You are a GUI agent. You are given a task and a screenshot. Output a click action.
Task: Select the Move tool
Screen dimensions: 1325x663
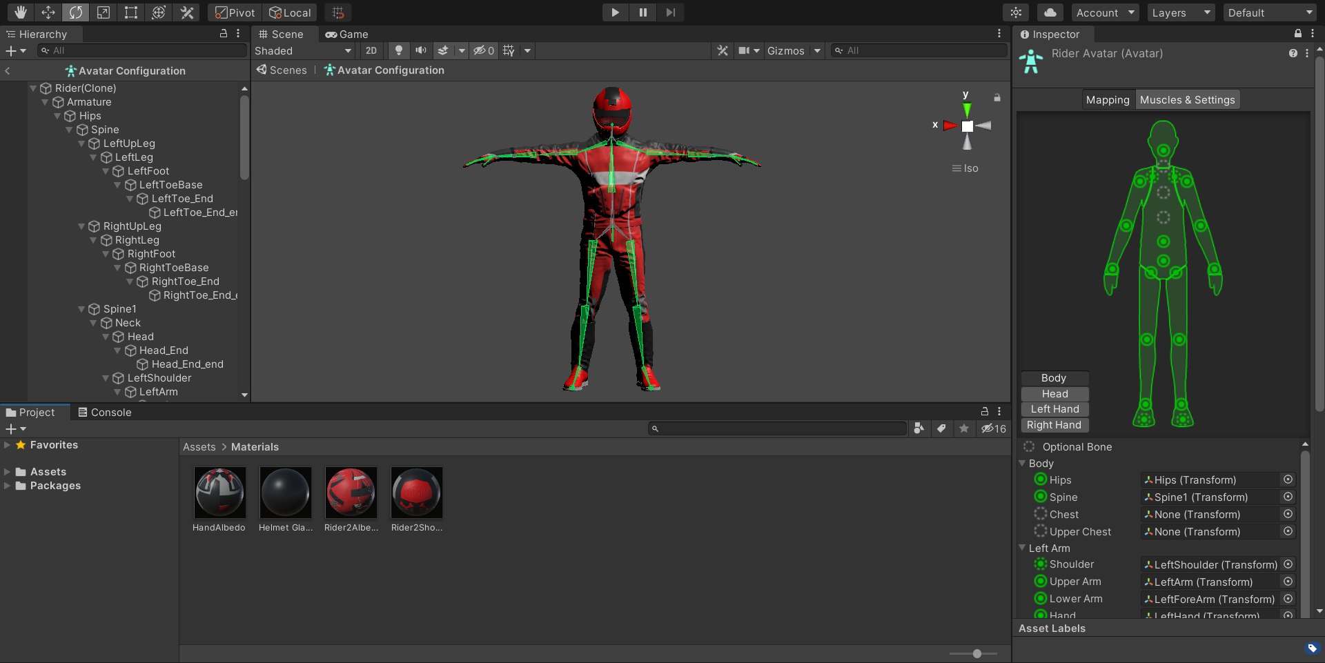[x=48, y=12]
